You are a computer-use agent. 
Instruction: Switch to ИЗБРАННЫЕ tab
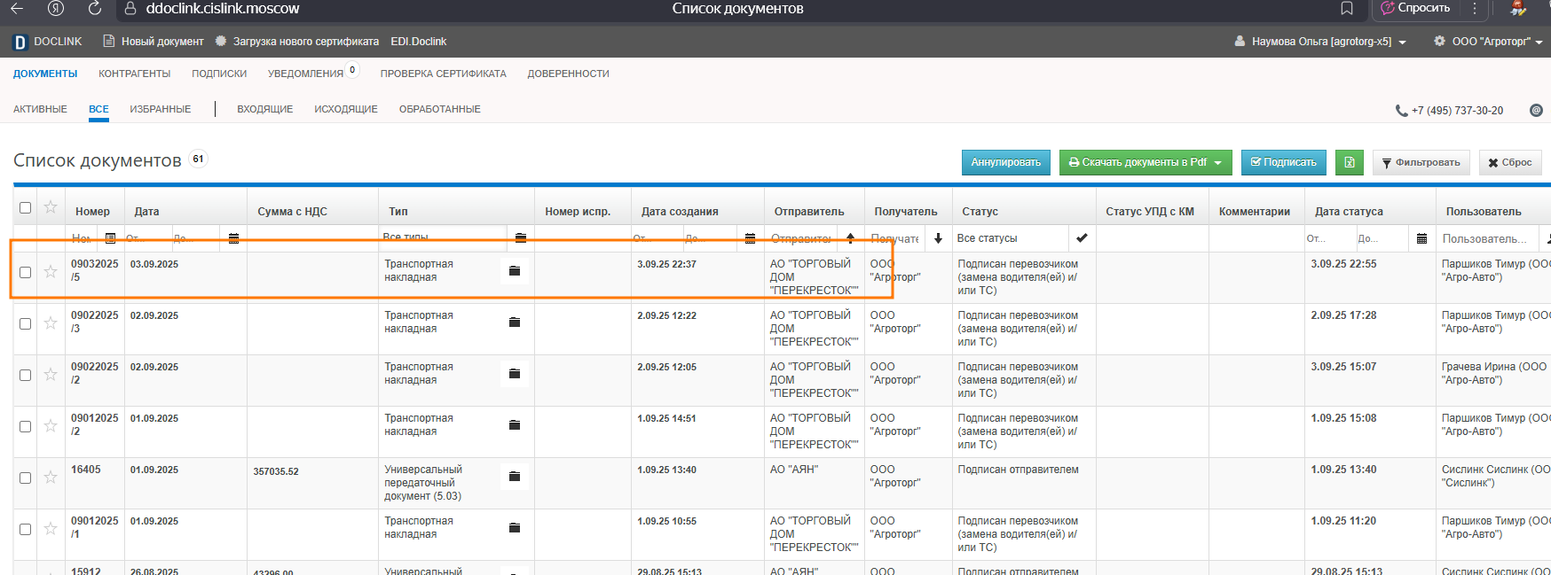pos(161,109)
